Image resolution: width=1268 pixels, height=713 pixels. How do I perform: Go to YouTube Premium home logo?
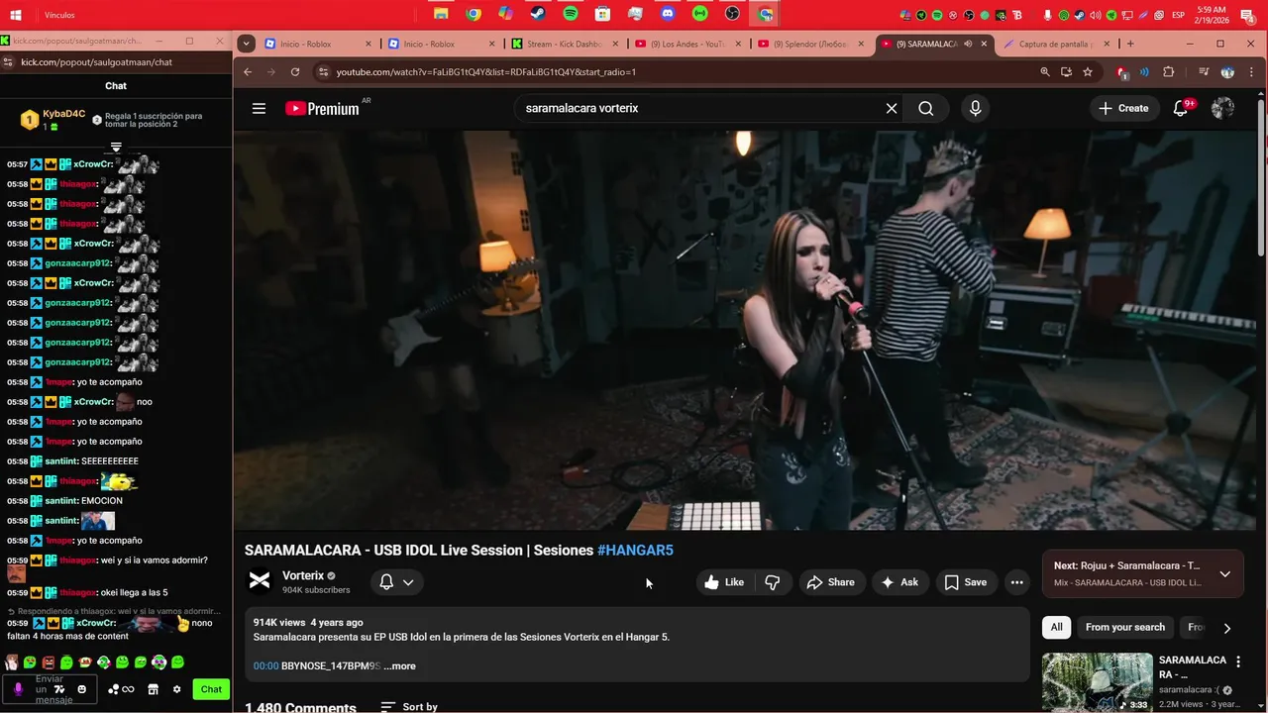tap(323, 109)
